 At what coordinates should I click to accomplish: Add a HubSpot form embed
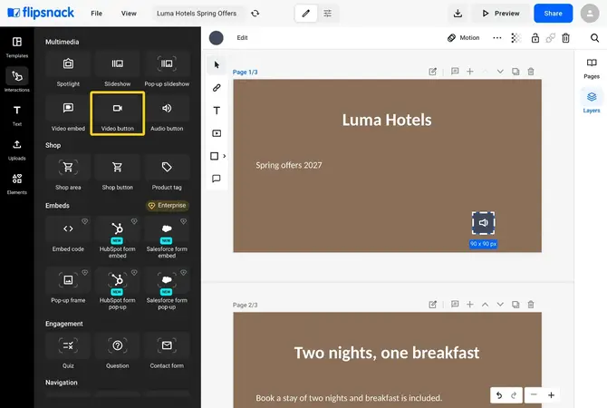coord(117,237)
